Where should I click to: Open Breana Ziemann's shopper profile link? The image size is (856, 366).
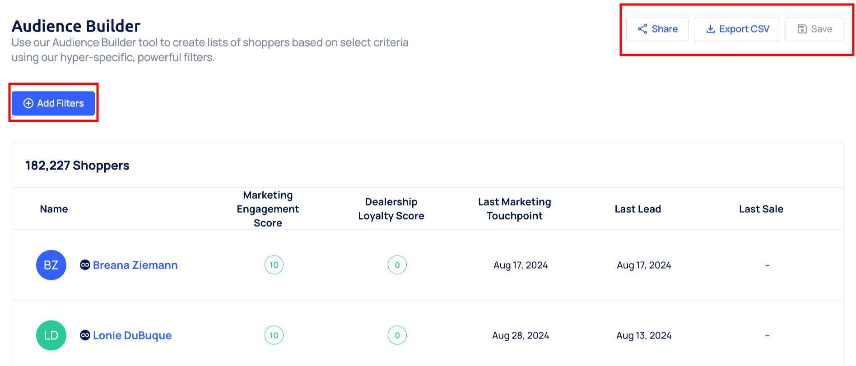[x=135, y=265]
